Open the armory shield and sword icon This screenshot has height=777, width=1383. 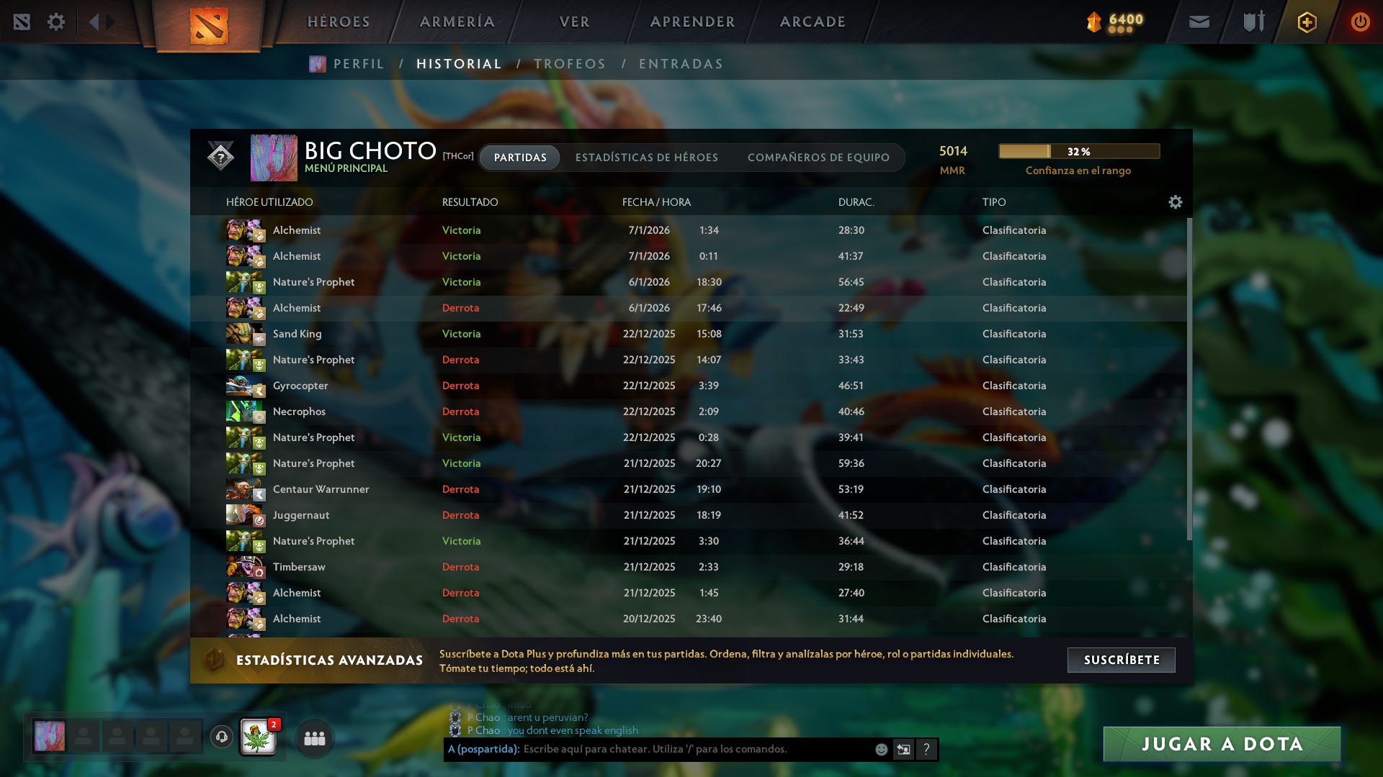pos(1254,22)
